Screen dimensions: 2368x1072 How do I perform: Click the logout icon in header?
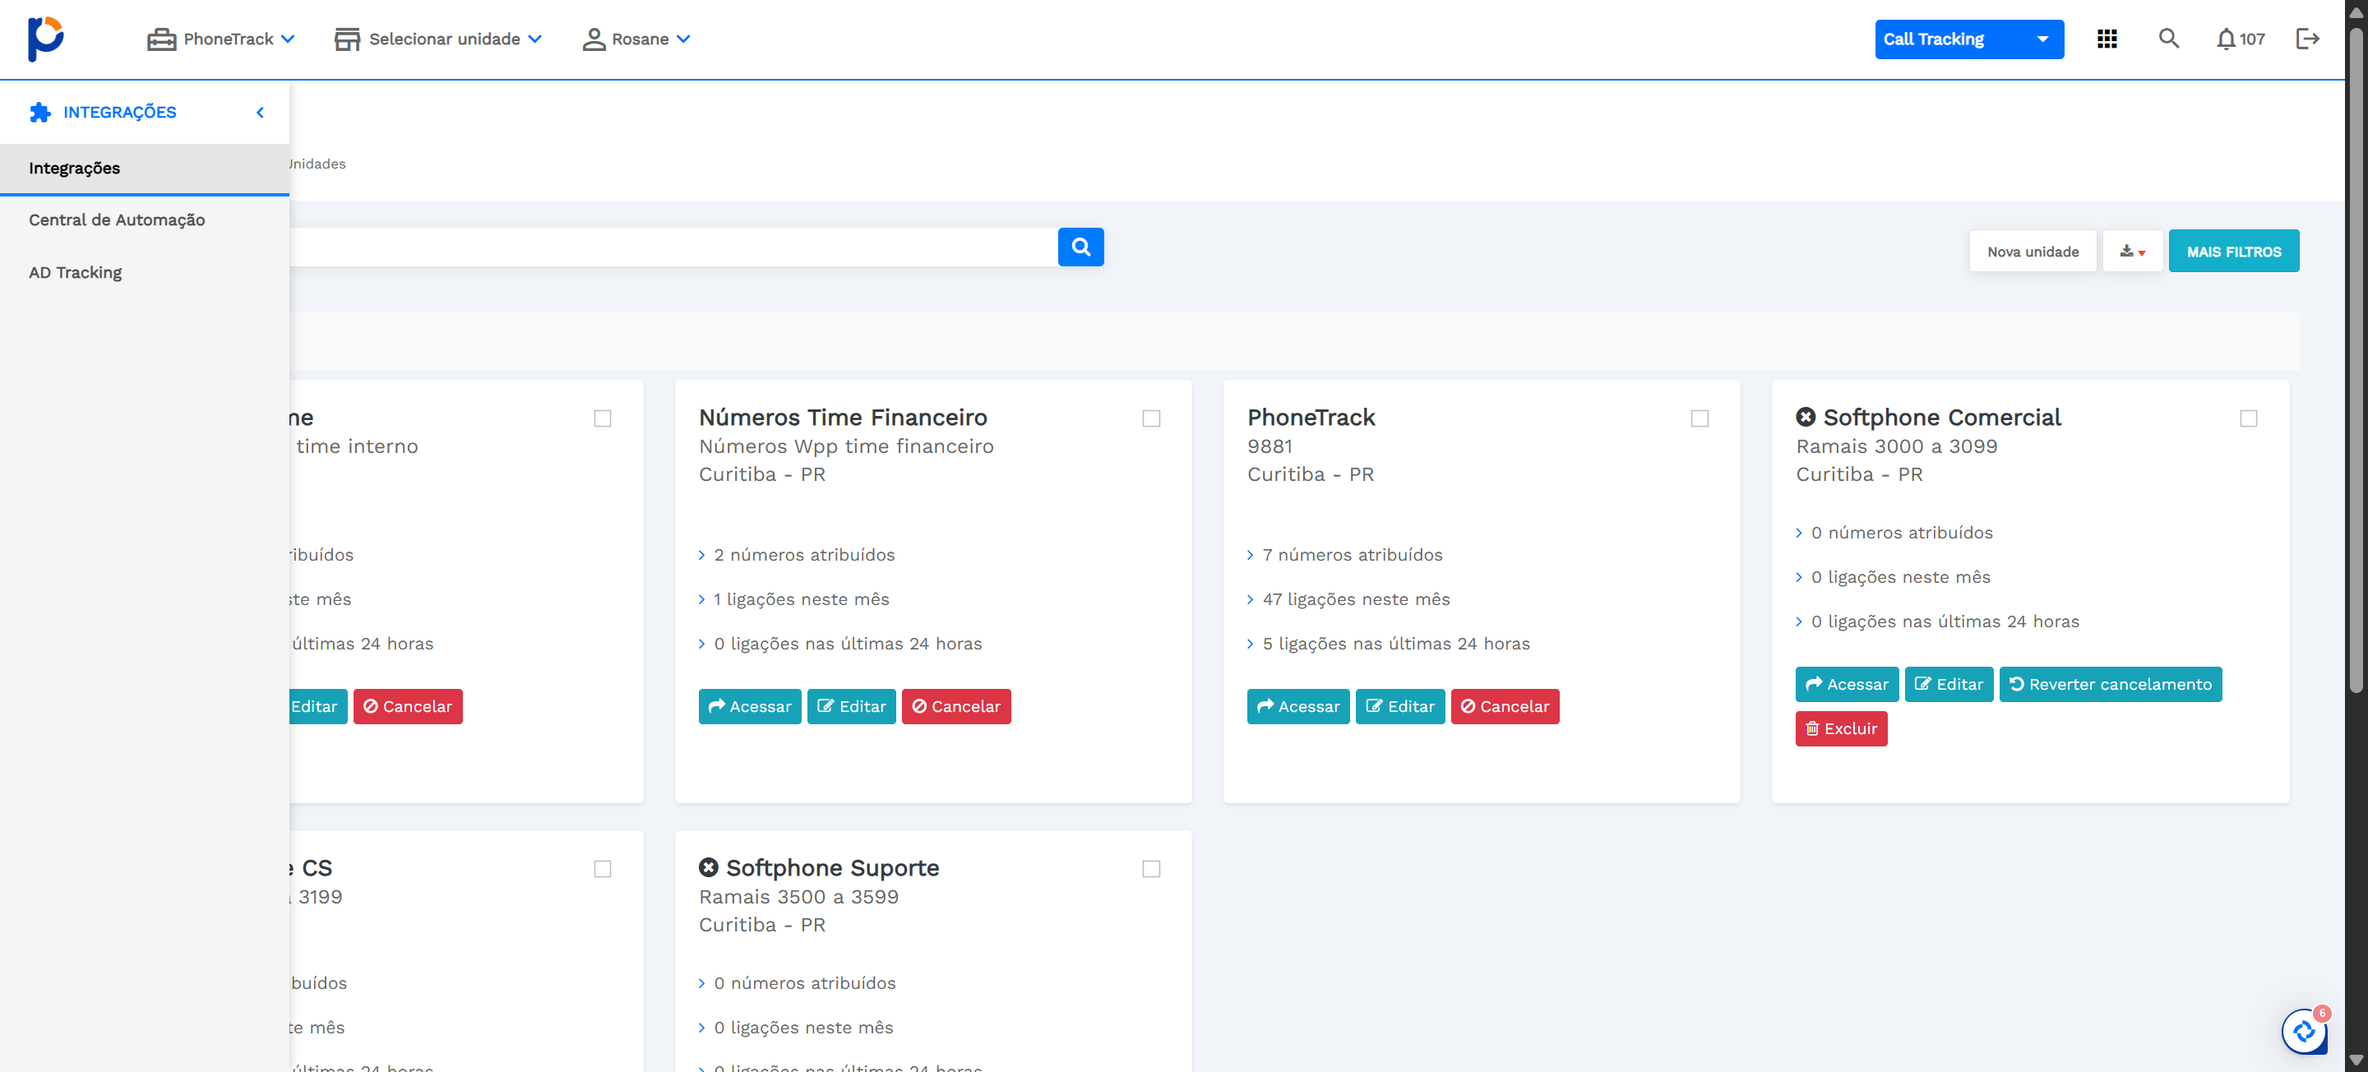(2307, 39)
